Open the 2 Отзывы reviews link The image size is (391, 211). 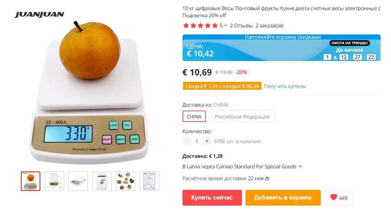pyautogui.click(x=241, y=25)
